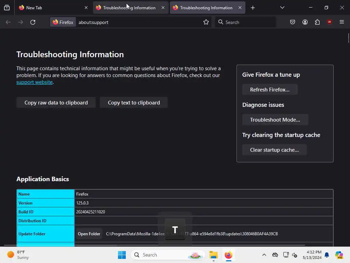Click the Open Folder button

(x=89, y=234)
